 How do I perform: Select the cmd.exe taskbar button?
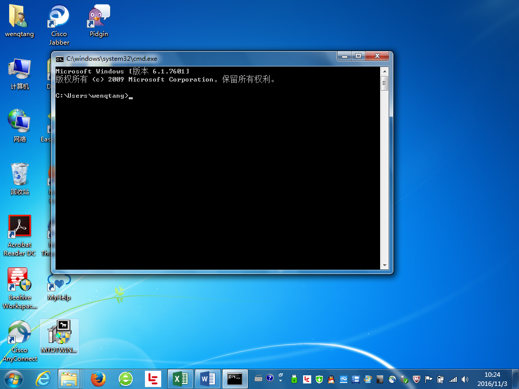pos(235,379)
